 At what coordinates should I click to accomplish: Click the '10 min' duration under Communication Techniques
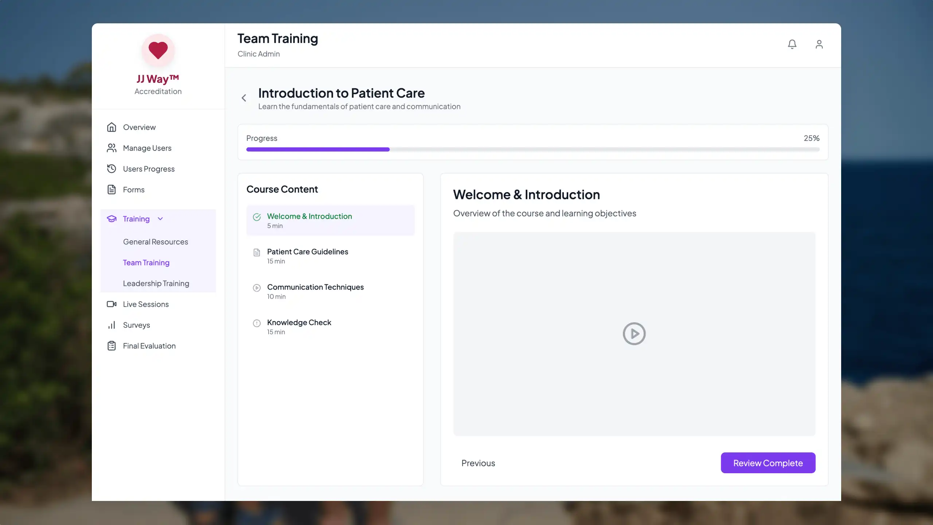(276, 297)
